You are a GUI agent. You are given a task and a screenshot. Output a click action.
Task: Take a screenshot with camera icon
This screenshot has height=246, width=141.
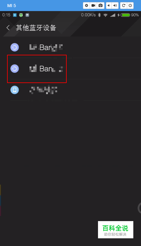coord(100,6)
